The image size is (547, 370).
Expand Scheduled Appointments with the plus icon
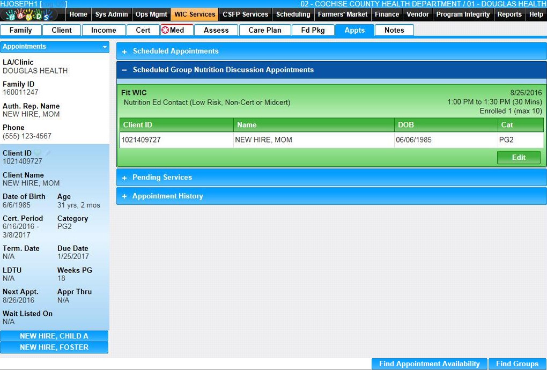pyautogui.click(x=124, y=51)
